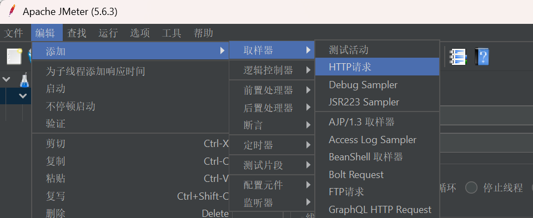Add a JSR223 Sampler
The image size is (533, 218).
click(x=378, y=102)
